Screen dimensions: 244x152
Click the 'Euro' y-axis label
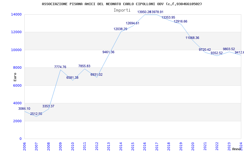pyautogui.click(x=15, y=77)
